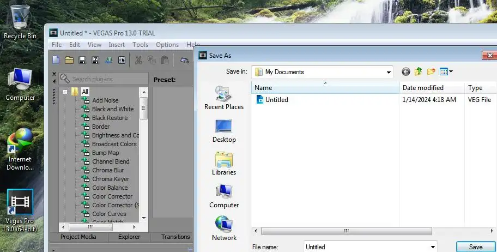The width and height of the screenshot is (497, 252).
Task: Click the Cut scissors icon
Action: pos(138,60)
